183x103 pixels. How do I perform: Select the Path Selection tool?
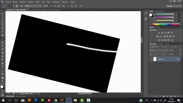coord(3,70)
